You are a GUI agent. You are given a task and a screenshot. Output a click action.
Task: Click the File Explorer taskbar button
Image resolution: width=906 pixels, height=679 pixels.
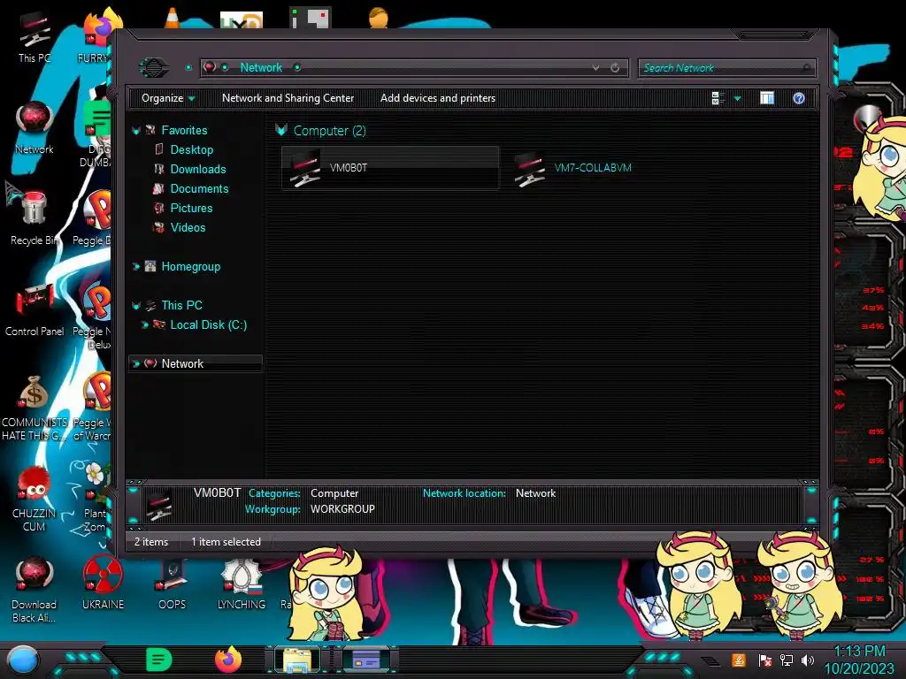click(x=297, y=660)
